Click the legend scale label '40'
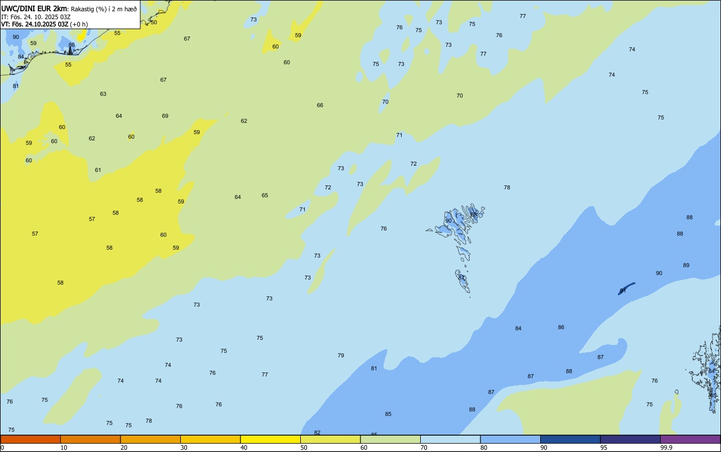 (244, 447)
